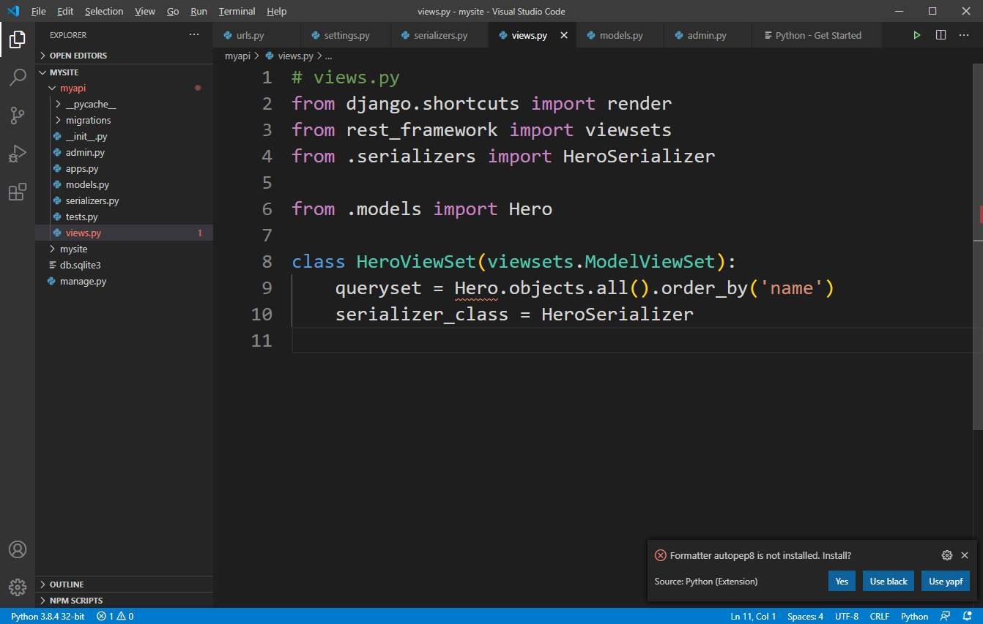
Task: Open the Accounts menu icon
Action: tap(18, 549)
